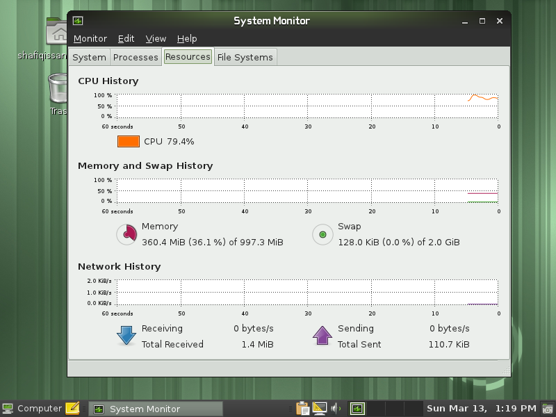Select the Resources tab
Screen dimensions: 556x417
(x=188, y=57)
